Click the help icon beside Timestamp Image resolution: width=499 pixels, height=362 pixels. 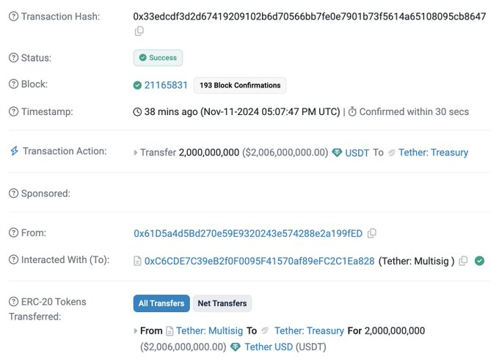pos(14,111)
